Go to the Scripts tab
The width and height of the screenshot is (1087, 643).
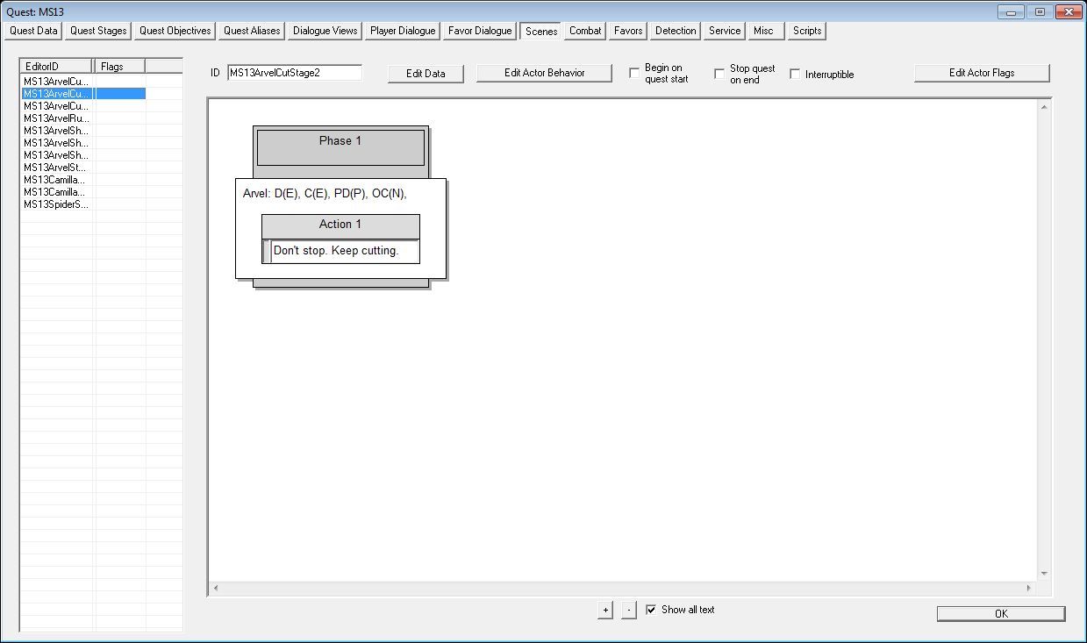(x=807, y=31)
